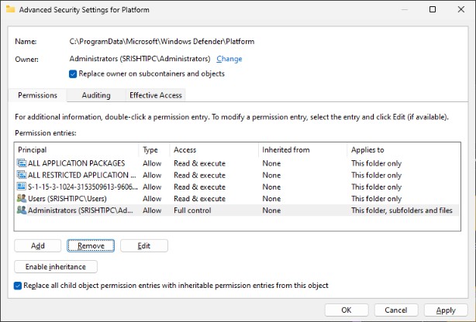Viewport: 476px width, 322px height.
Task: Sort entries by the Principal column header
Action: (x=76, y=149)
